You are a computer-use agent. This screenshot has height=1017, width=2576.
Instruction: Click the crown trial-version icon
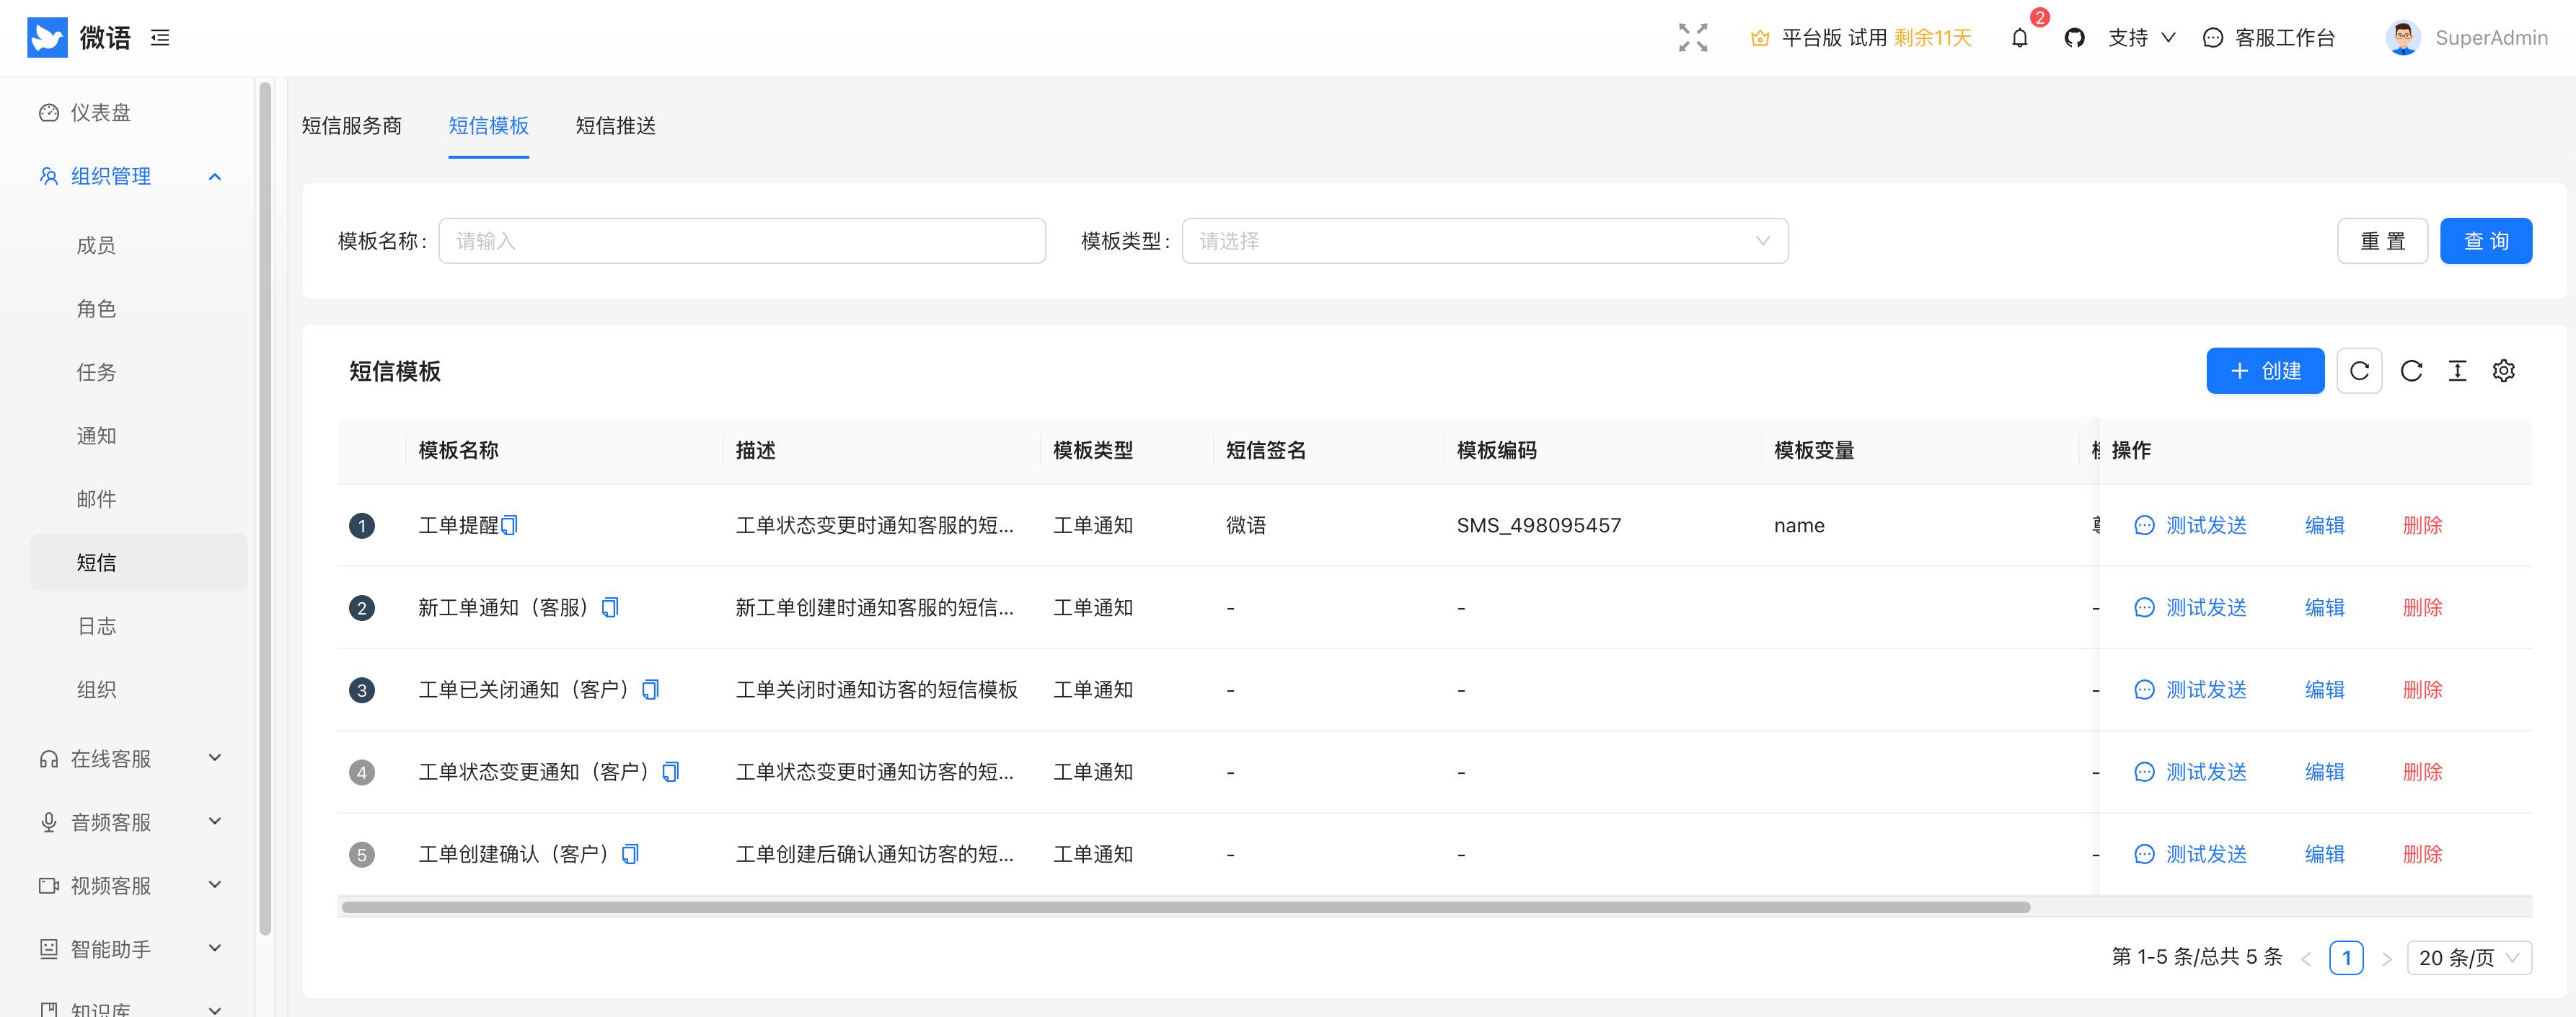pos(1760,38)
